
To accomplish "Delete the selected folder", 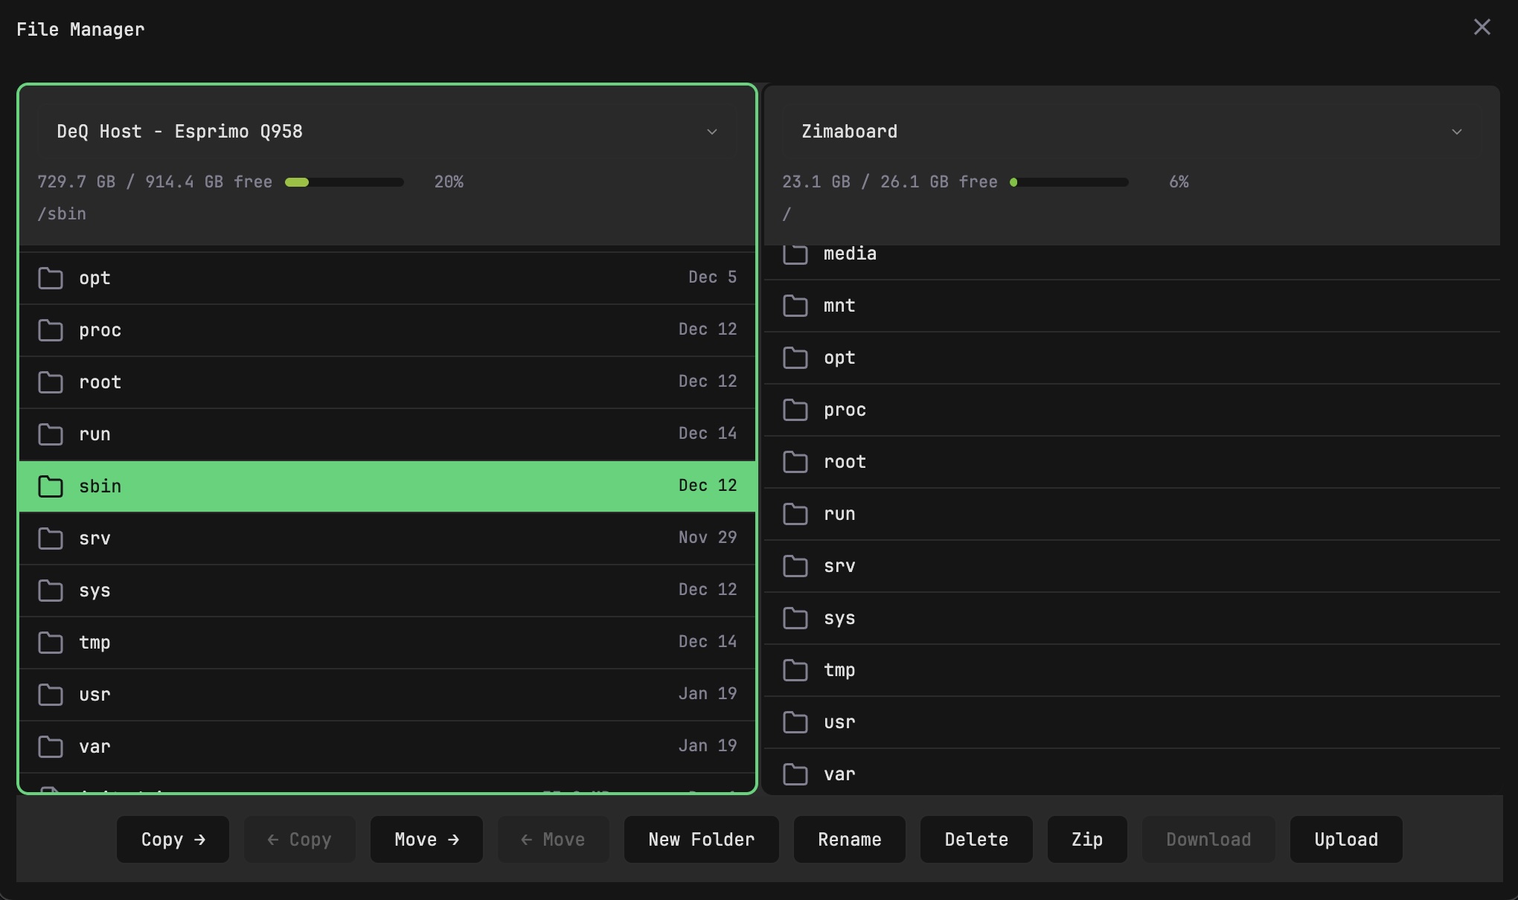I will [x=976, y=839].
